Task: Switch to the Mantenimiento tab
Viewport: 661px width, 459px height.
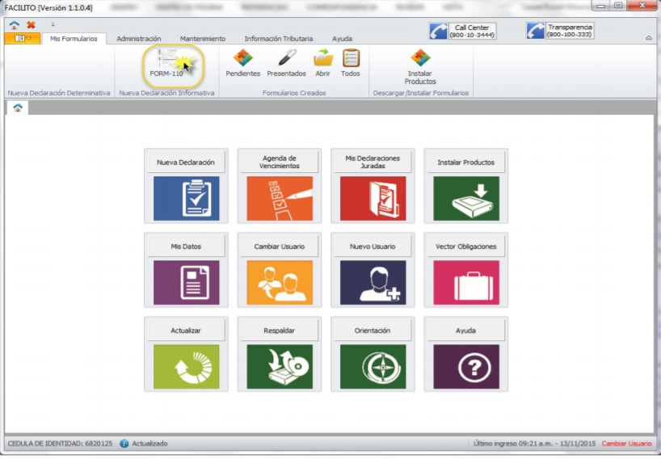Action: click(x=203, y=38)
